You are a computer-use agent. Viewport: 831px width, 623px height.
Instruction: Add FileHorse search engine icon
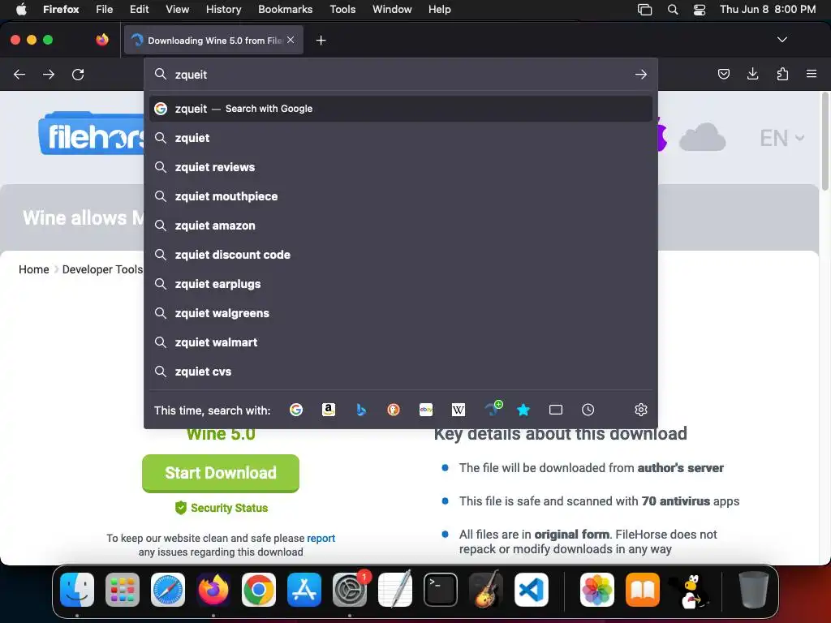pos(493,409)
